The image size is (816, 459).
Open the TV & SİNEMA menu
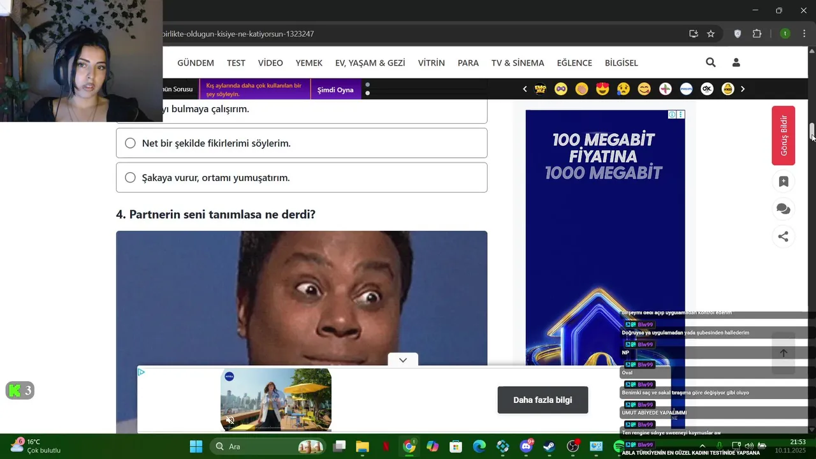coord(518,62)
